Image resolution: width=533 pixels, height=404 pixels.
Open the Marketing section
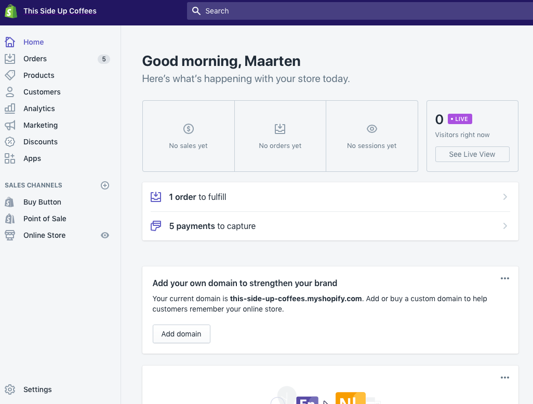coord(41,125)
